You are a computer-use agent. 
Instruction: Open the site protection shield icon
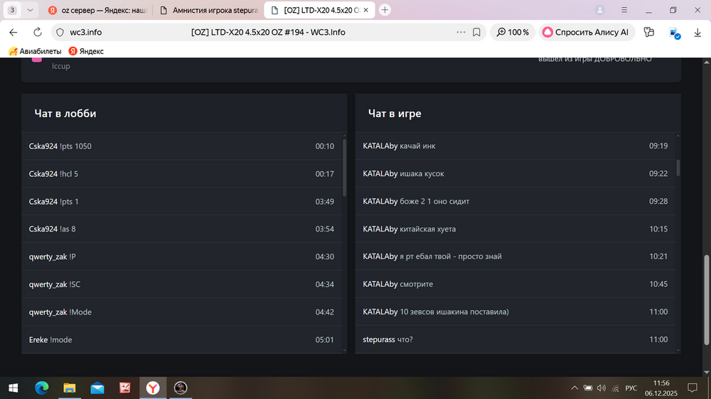point(59,32)
